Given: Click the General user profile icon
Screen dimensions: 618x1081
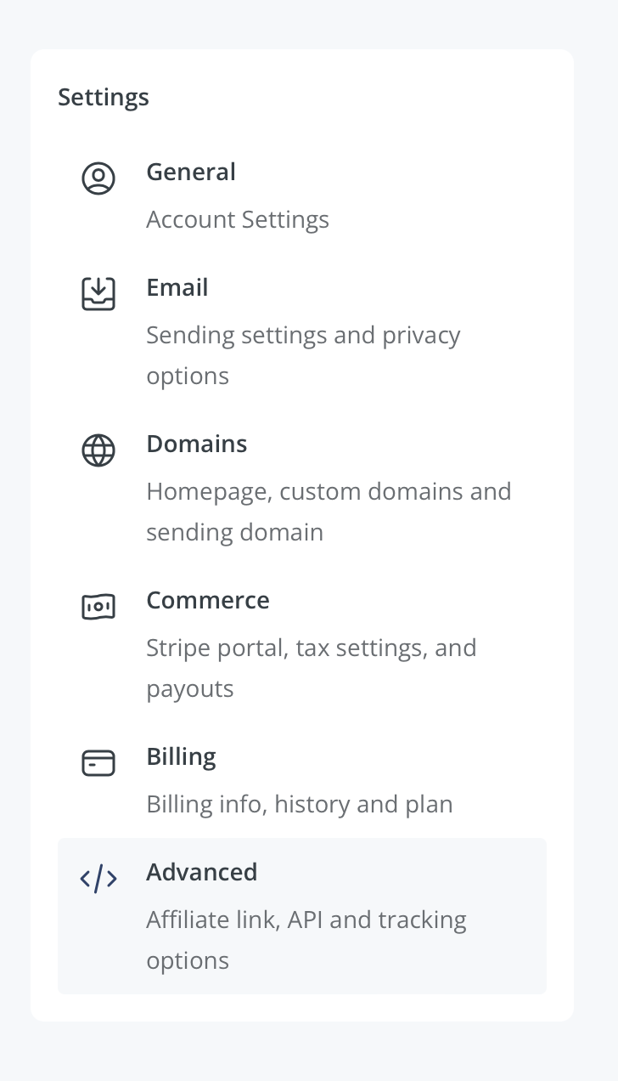Looking at the screenshot, I should (x=98, y=178).
